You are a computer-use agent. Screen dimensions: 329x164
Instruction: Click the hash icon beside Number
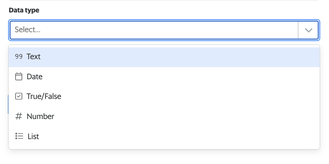[19, 116]
